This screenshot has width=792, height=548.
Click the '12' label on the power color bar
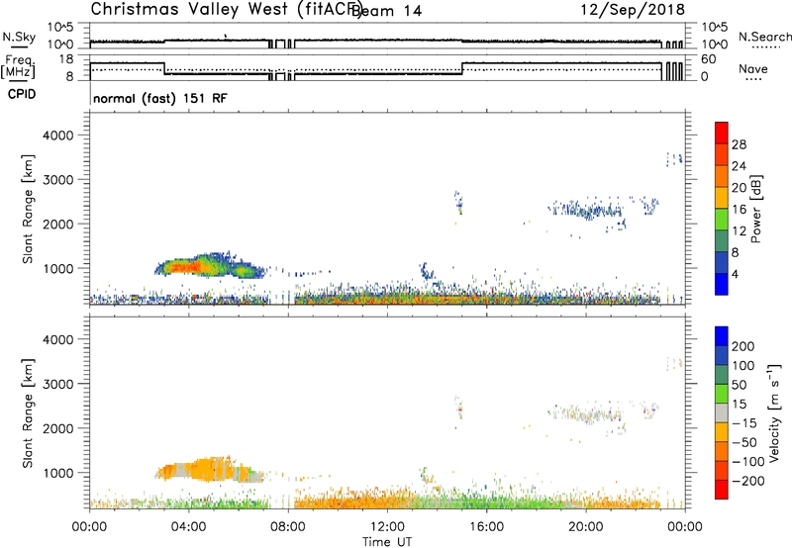click(x=739, y=231)
